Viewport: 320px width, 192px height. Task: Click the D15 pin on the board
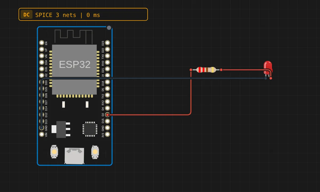pyautogui.click(x=107, y=121)
